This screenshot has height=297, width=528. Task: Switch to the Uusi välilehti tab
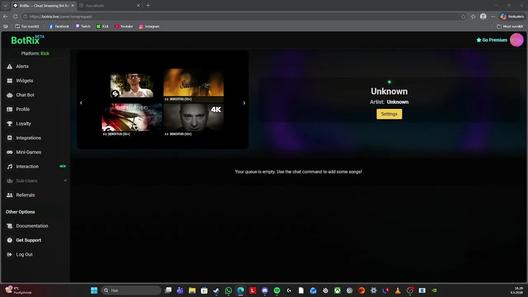[x=109, y=6]
